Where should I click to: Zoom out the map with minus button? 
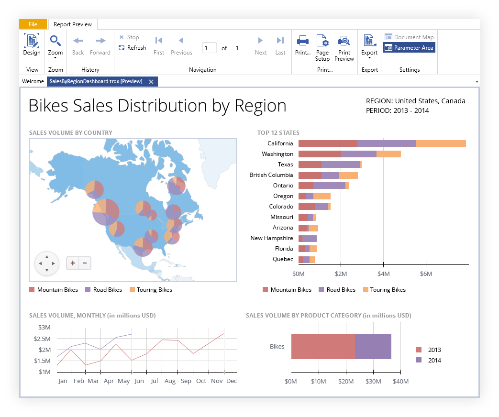(x=85, y=263)
